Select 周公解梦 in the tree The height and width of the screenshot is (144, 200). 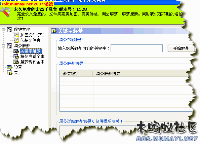click(22, 46)
